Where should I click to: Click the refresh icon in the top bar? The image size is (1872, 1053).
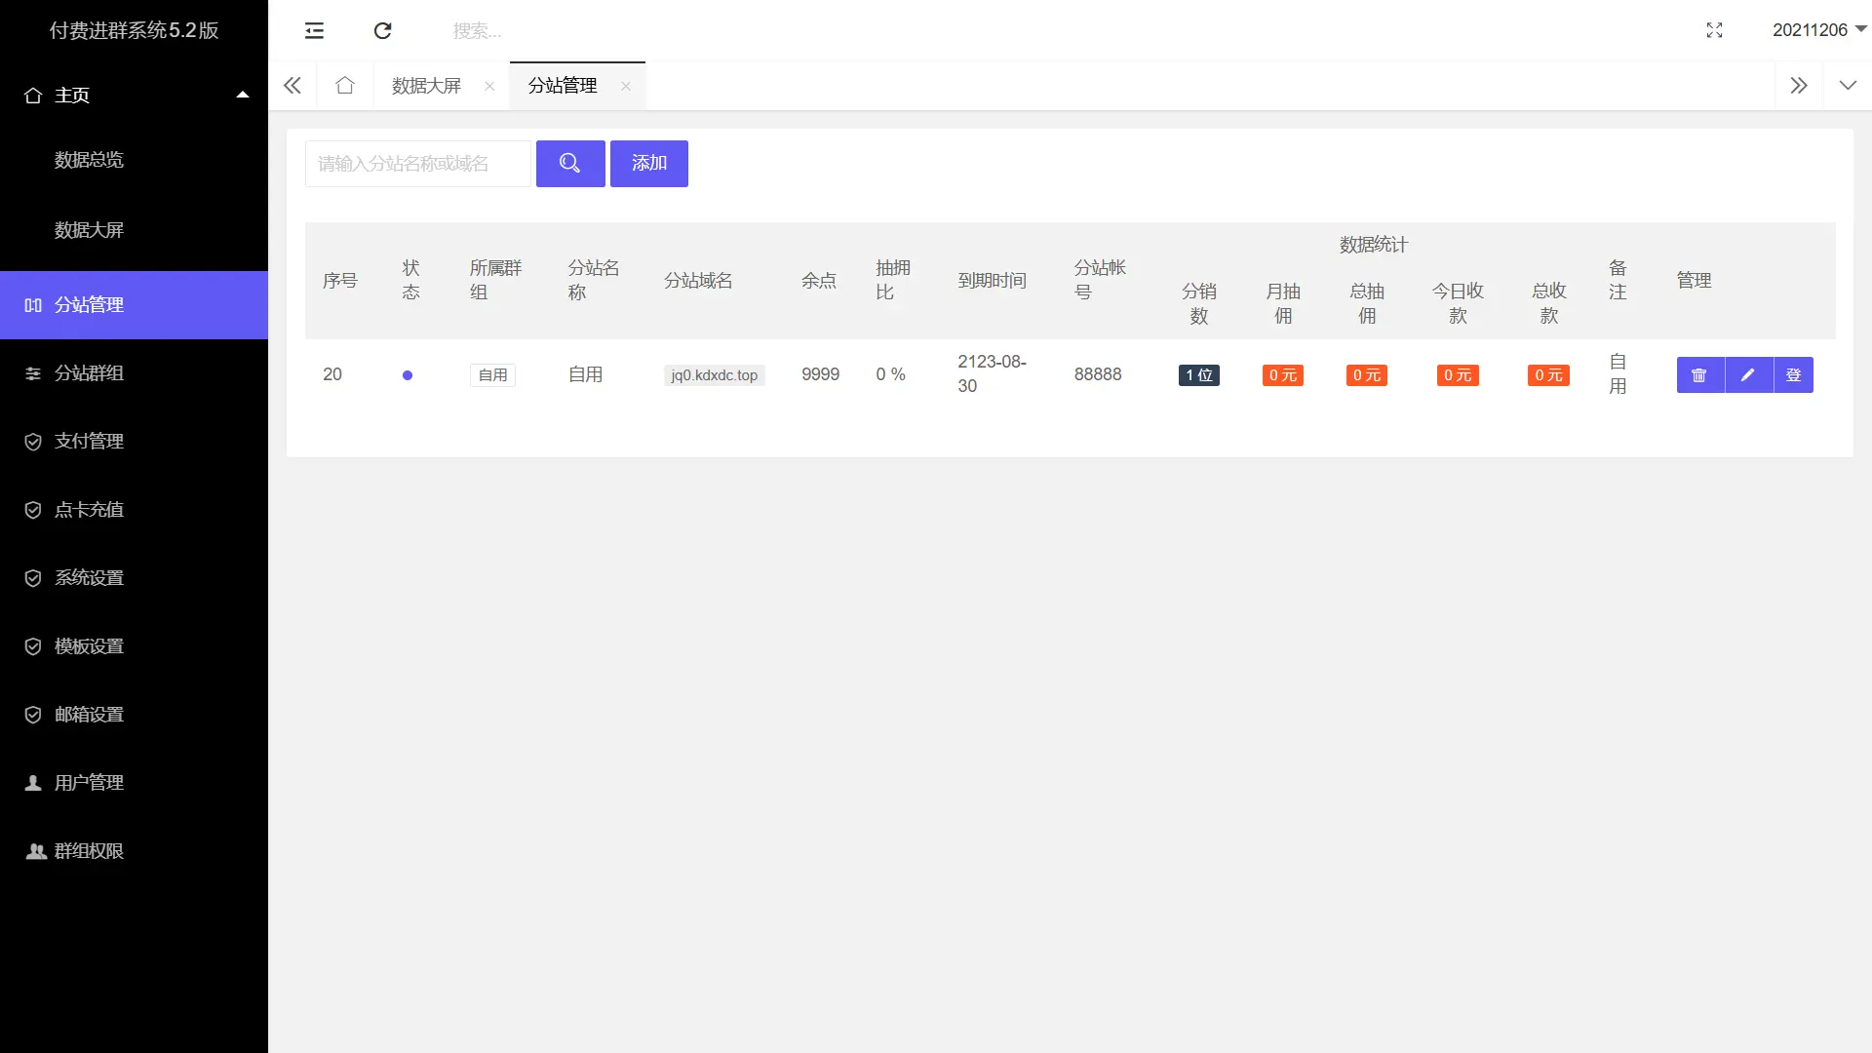point(382,30)
